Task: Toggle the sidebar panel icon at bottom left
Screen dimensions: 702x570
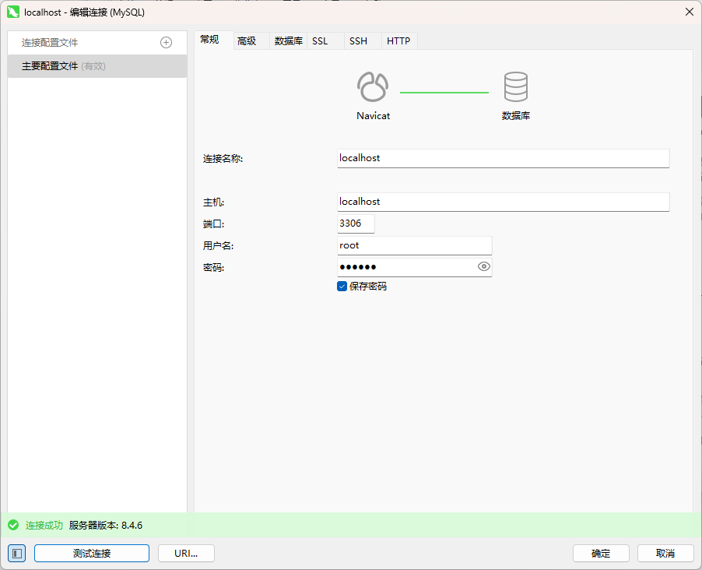Action: click(16, 554)
